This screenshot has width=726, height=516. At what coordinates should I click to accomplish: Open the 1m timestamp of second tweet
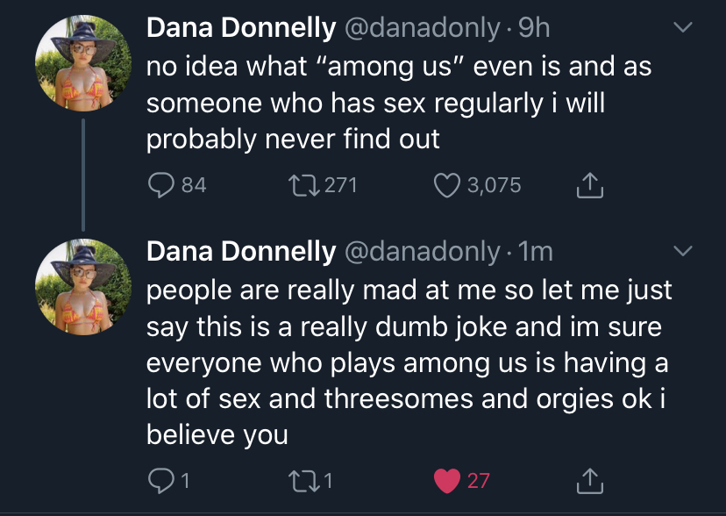point(536,252)
